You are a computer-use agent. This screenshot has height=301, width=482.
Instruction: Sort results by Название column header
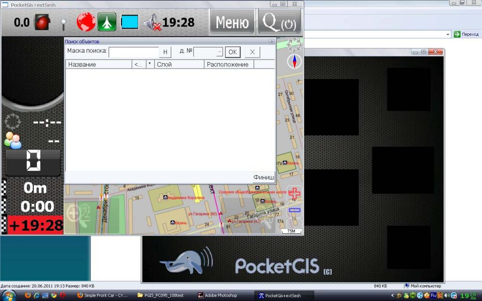tap(99, 64)
